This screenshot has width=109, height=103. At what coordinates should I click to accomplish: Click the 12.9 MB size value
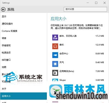tap(100, 45)
